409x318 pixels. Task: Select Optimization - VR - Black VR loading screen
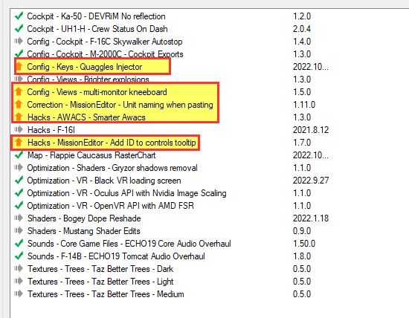tap(104, 181)
